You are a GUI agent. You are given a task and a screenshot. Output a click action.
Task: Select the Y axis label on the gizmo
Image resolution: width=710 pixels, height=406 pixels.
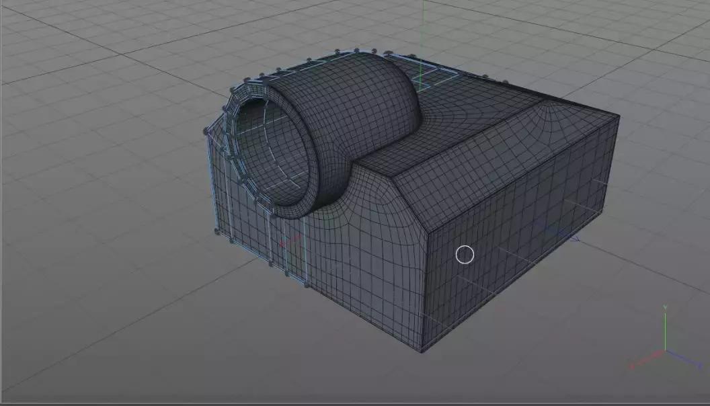pyautogui.click(x=665, y=306)
